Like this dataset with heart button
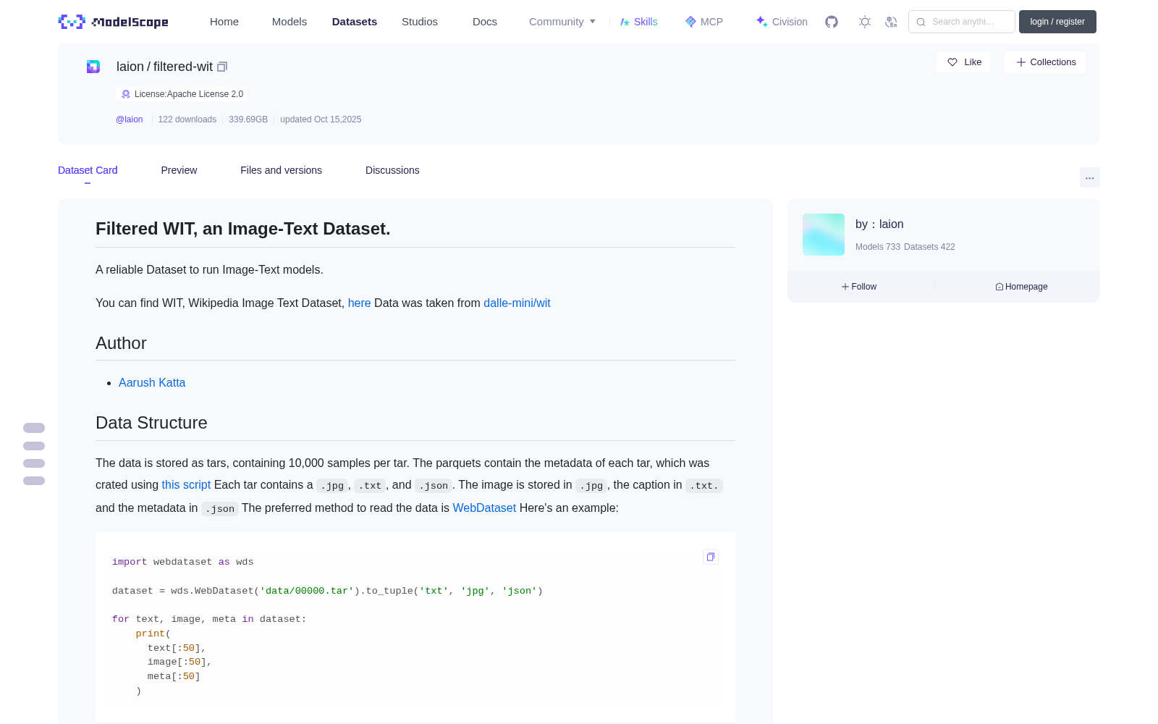This screenshot has width=1158, height=724. click(963, 62)
